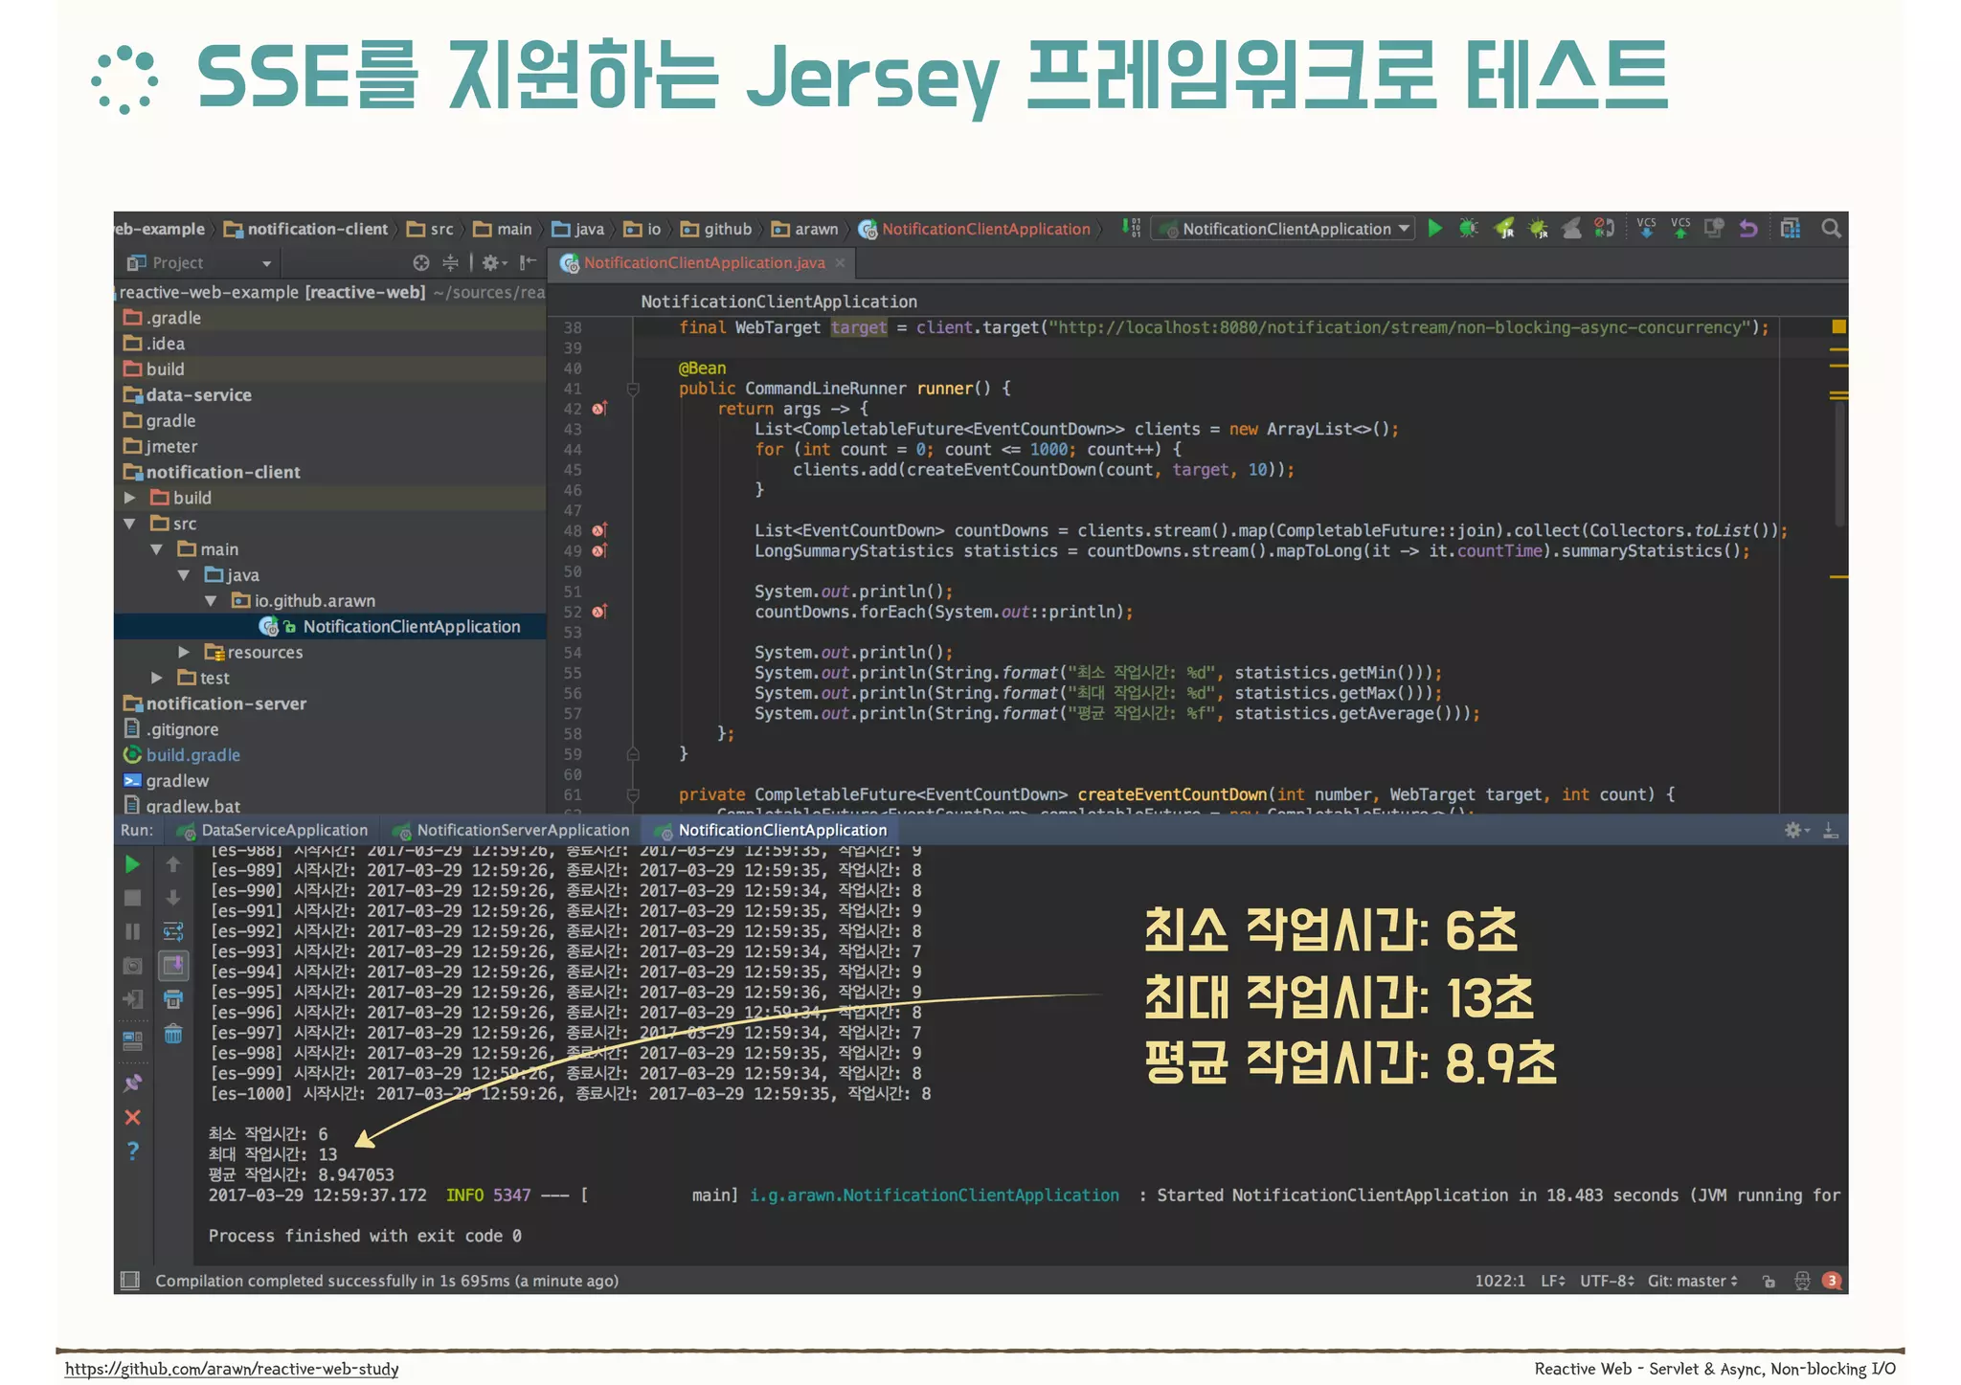The height and width of the screenshot is (1385, 1961).
Task: Collapse the src folder in project tree
Action: [x=130, y=524]
